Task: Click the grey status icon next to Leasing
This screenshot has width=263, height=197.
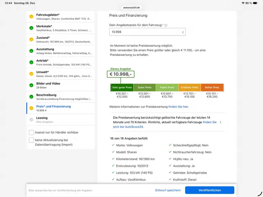Action: click(x=31, y=120)
